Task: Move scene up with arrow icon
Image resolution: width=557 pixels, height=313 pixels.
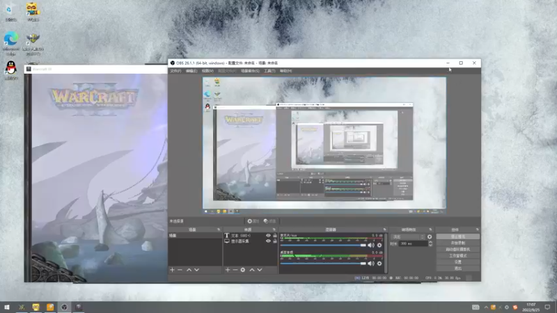Action: [x=189, y=270]
